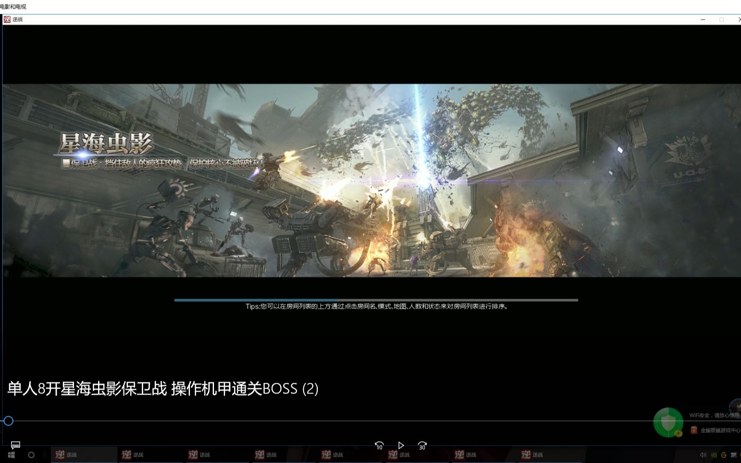Skip forward 30 seconds
The width and height of the screenshot is (741, 463).
(x=422, y=445)
